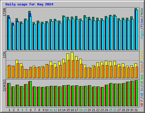Screen dimensions: 145x113
Task: Click the 'Daily usage for May 2024' title
Action: click(x=29, y=4)
